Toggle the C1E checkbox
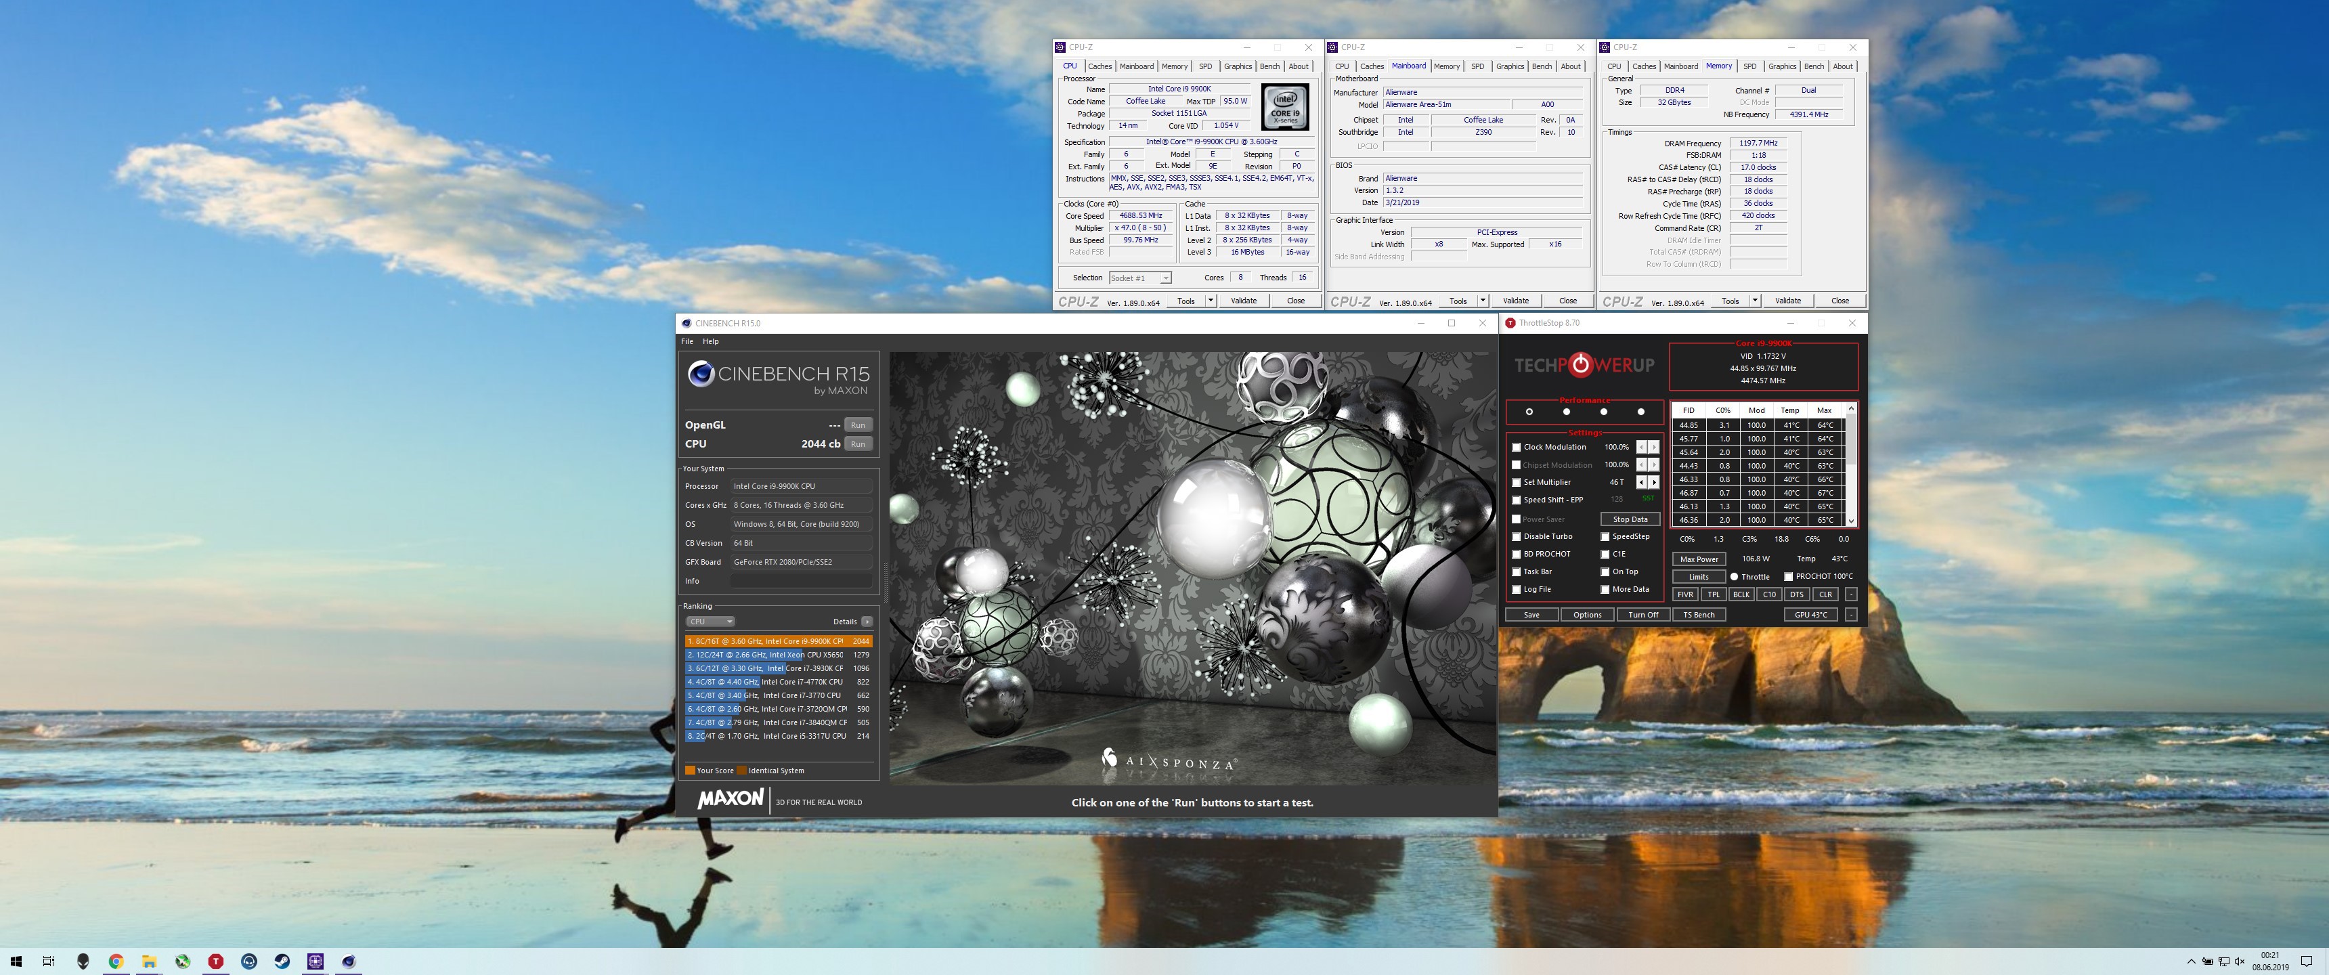Screen dimensions: 2329x975 click(1605, 555)
